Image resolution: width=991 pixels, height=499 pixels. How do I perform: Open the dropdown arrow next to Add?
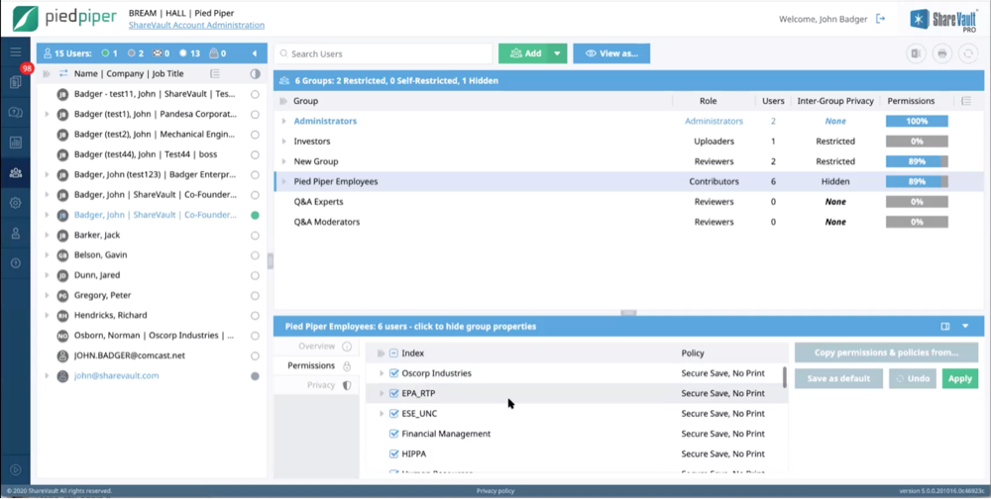tap(557, 53)
